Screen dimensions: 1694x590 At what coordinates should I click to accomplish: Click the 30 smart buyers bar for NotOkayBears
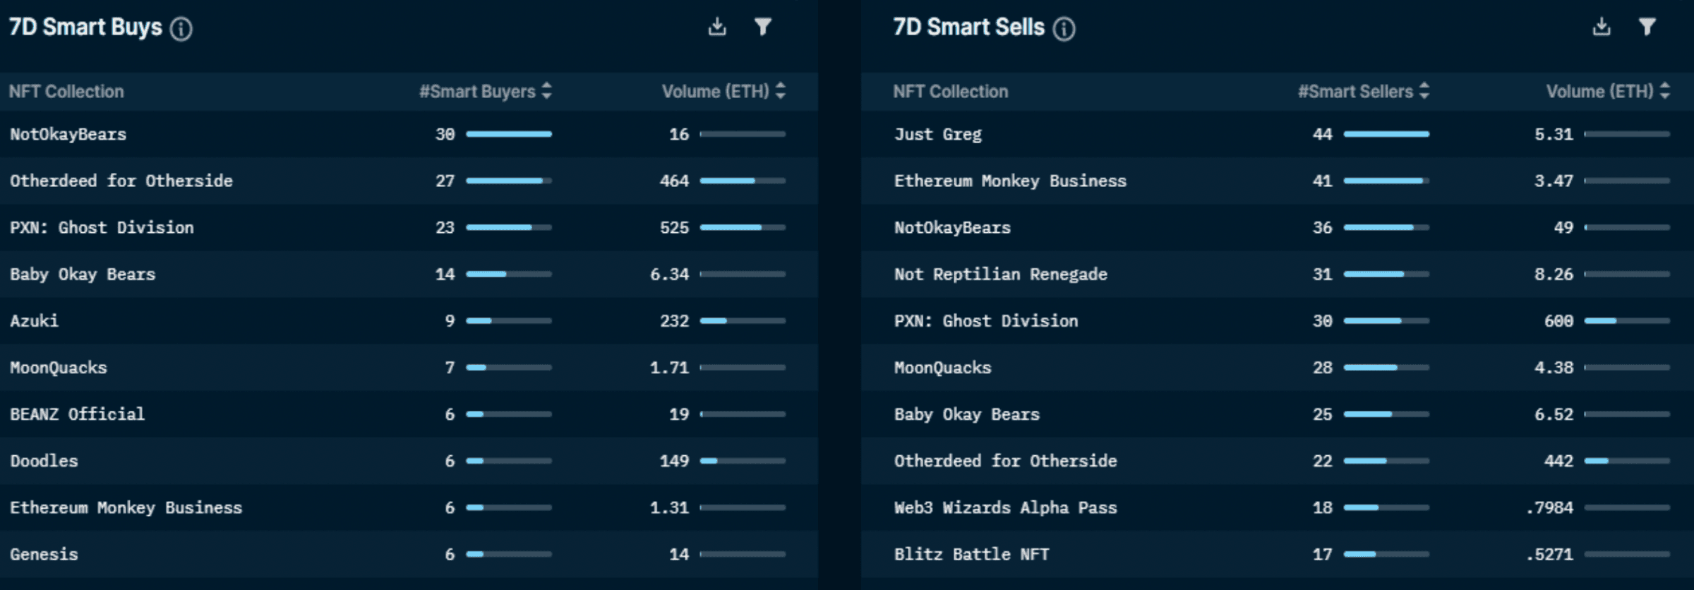click(509, 134)
